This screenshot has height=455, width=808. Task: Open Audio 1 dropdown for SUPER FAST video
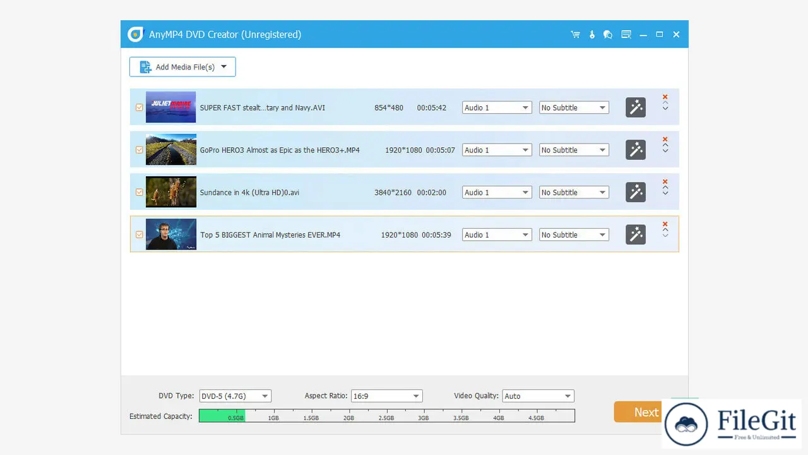click(497, 107)
